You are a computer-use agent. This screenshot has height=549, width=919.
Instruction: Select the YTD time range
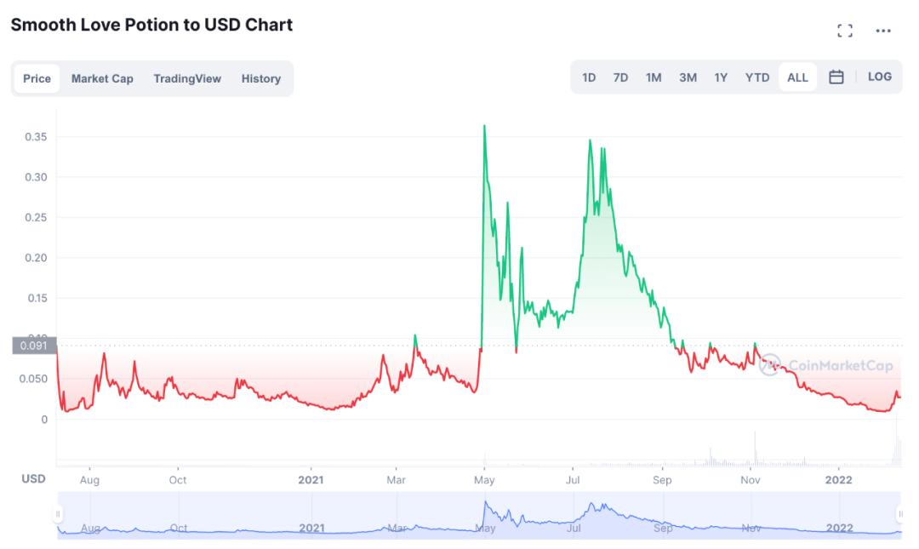[757, 77]
